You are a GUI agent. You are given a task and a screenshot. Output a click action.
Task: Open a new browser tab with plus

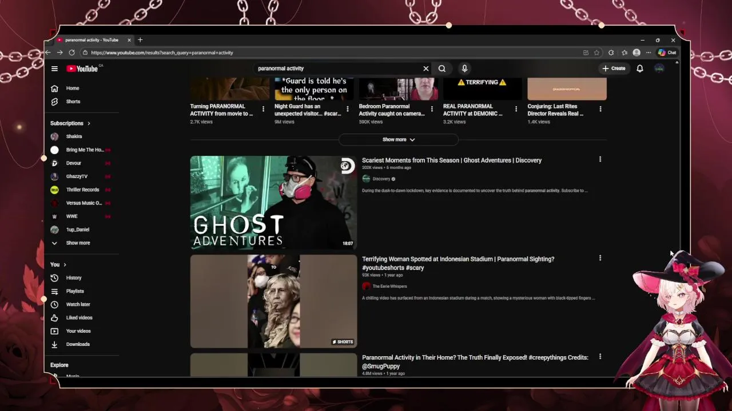pos(140,40)
